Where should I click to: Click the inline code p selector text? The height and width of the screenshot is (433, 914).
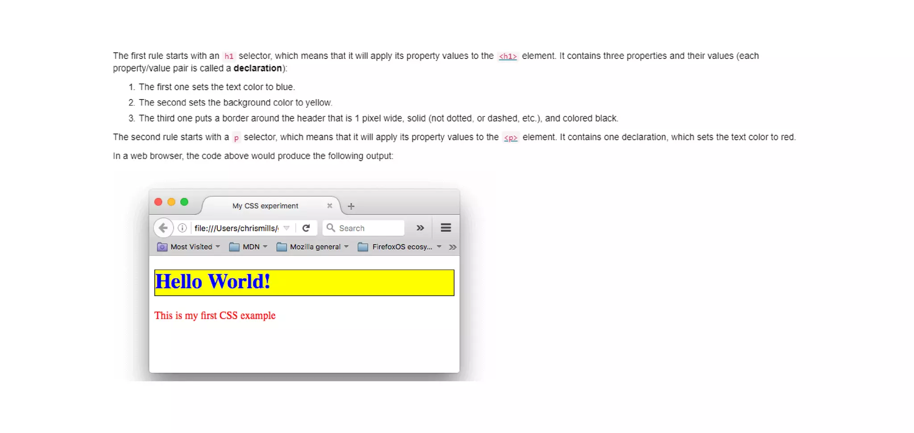[x=236, y=137]
